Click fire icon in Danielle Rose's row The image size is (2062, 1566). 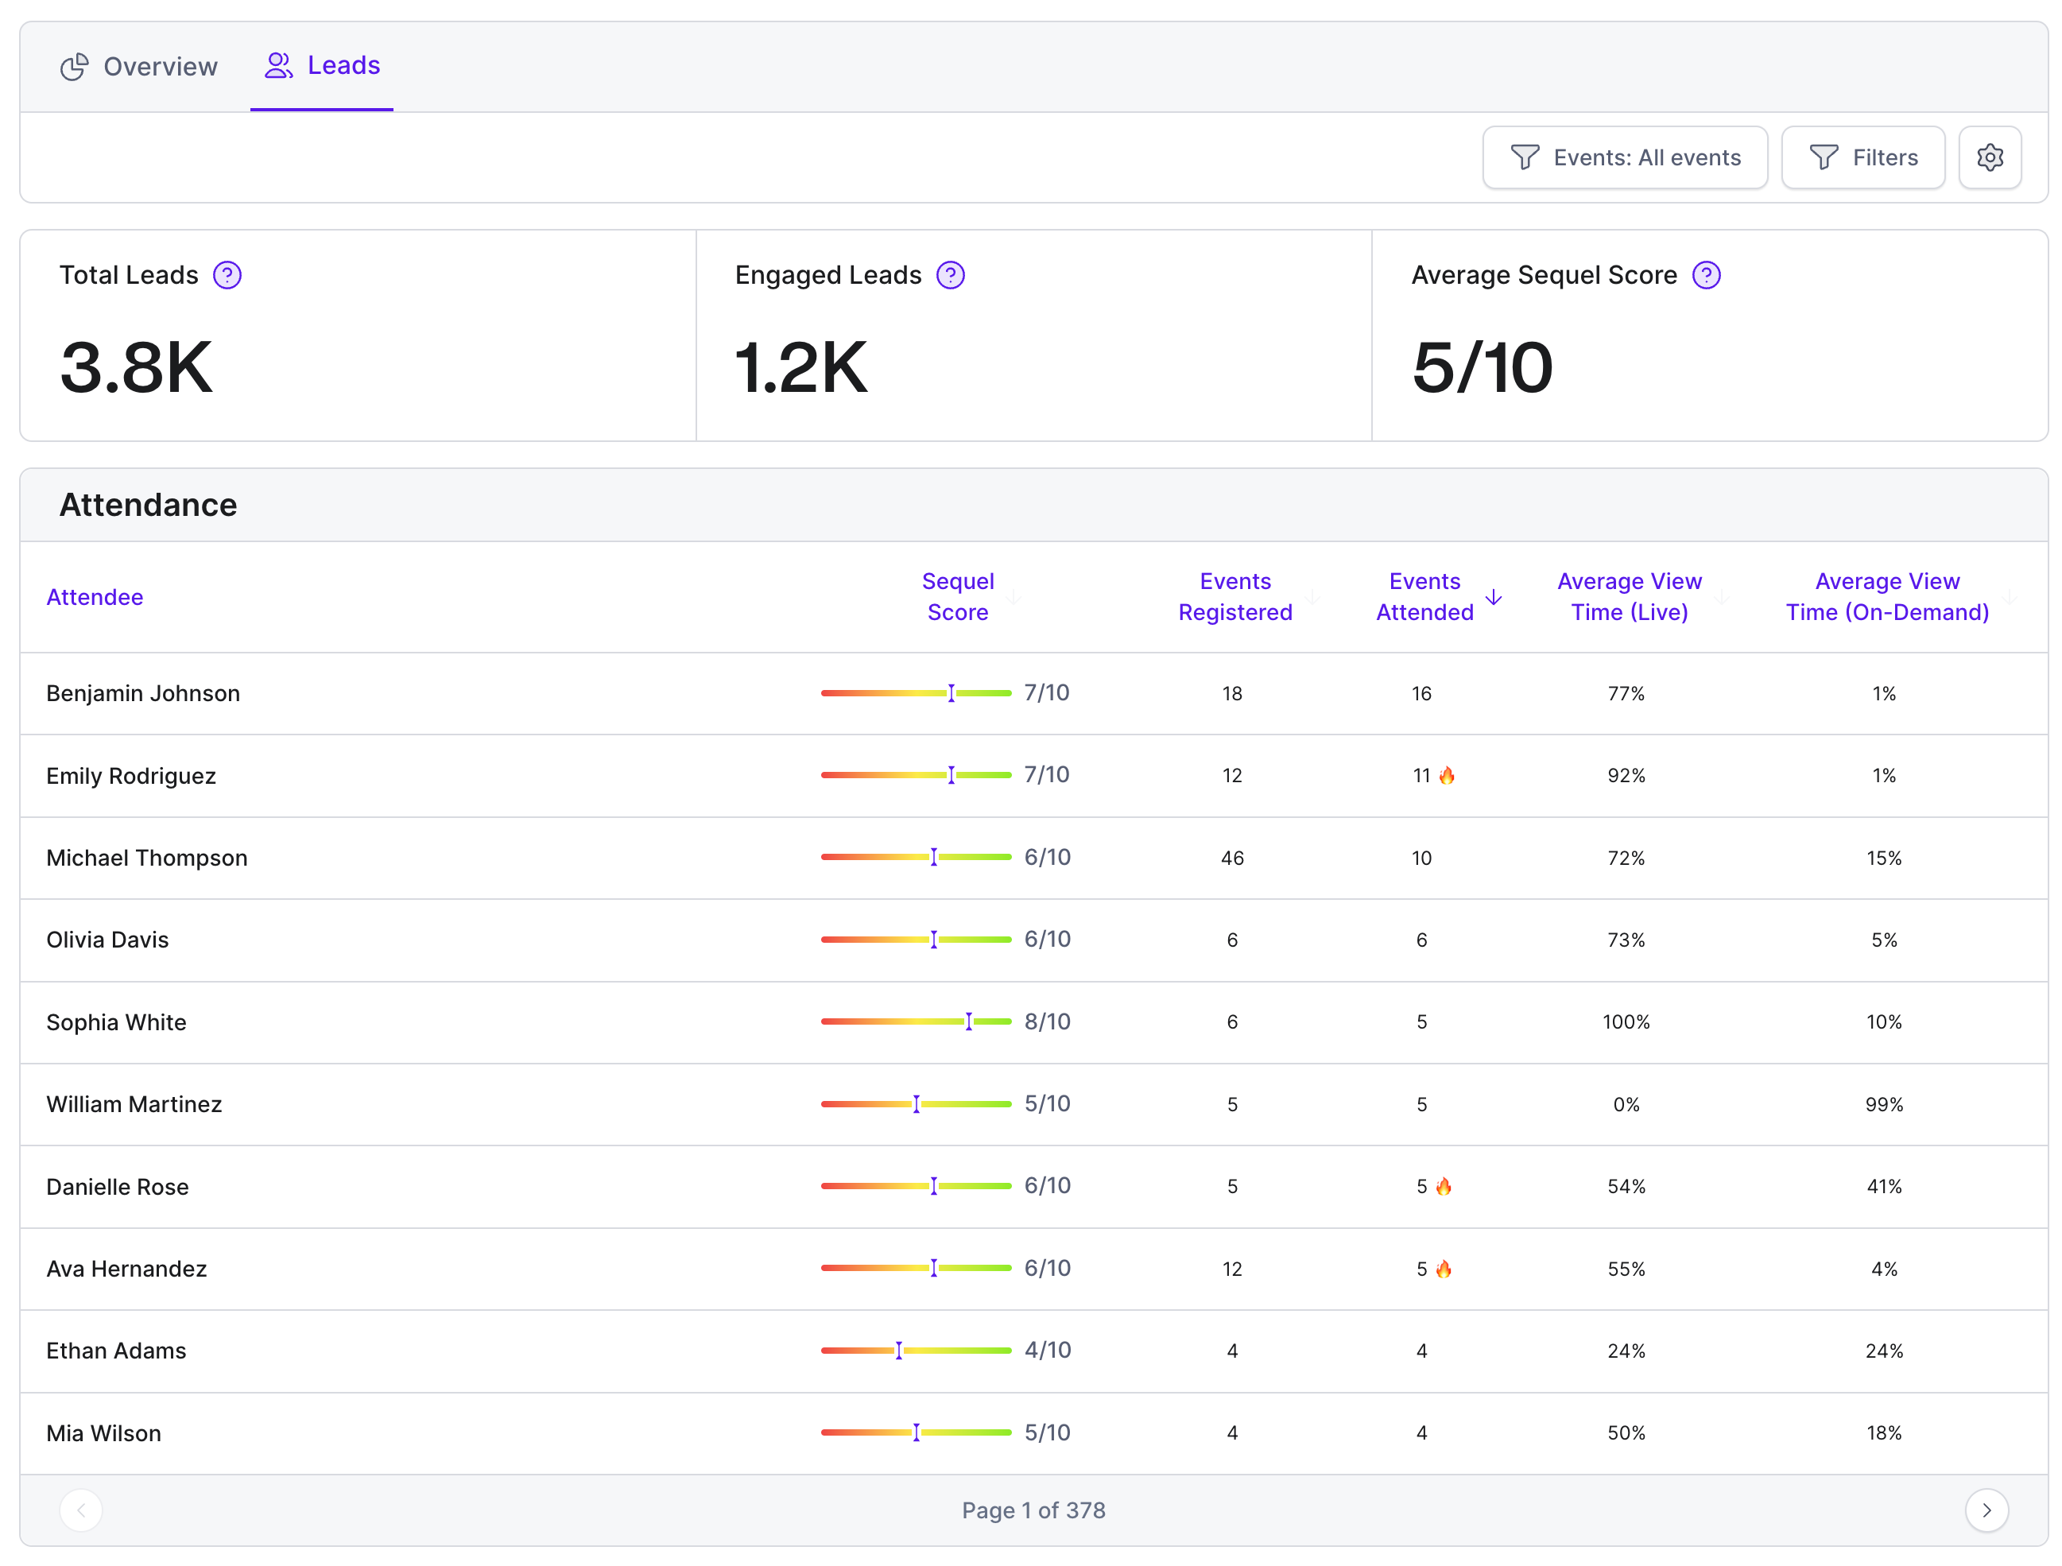1443,1187
